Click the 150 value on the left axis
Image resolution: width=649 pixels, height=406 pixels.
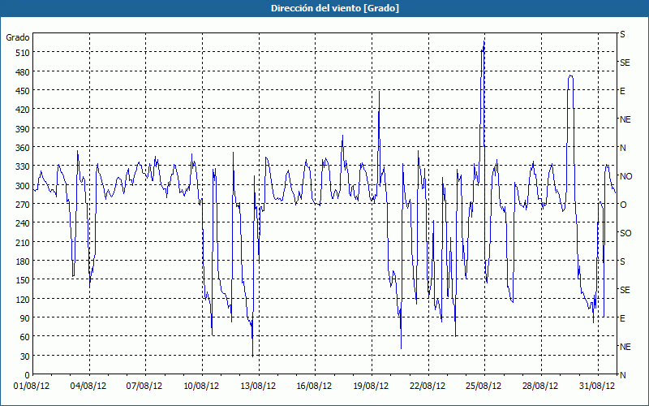click(x=22, y=280)
